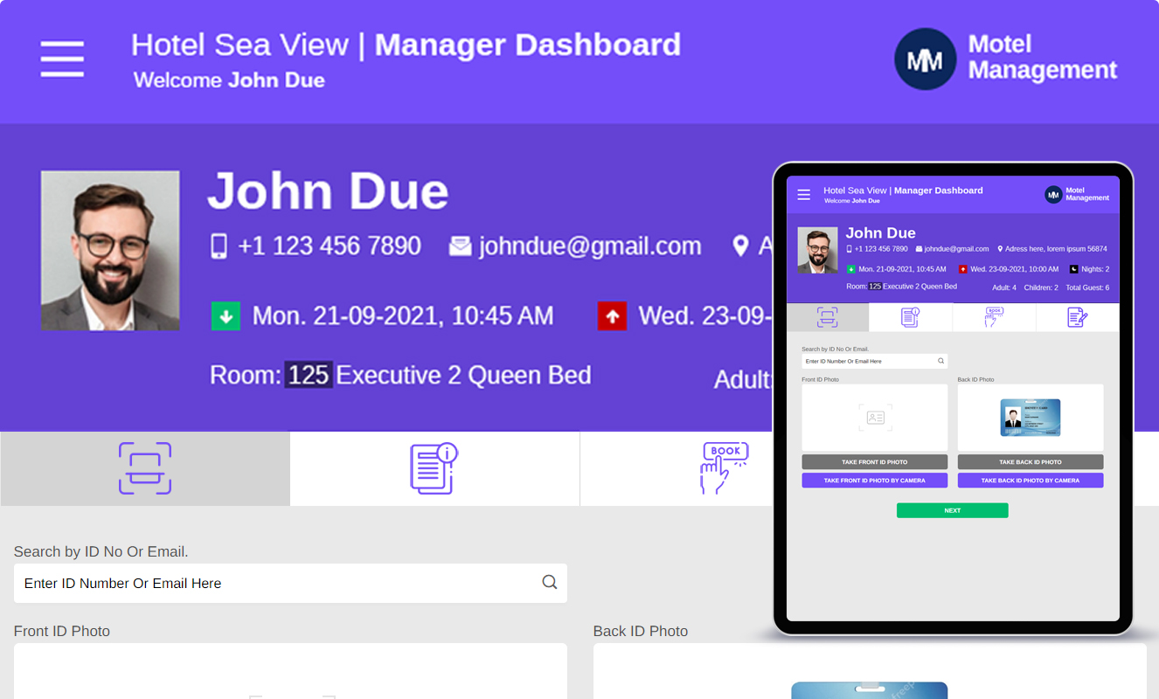The width and height of the screenshot is (1159, 699).
Task: Click the large green check-in arrow icon
Action: pyautogui.click(x=226, y=316)
